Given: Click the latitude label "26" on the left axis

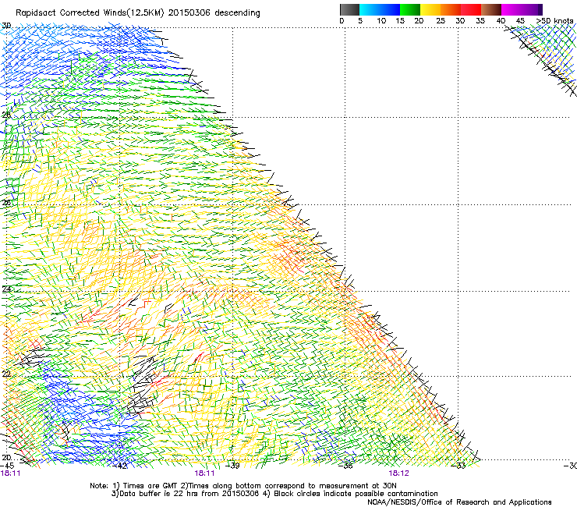Looking at the screenshot, I should pyautogui.click(x=6, y=203).
